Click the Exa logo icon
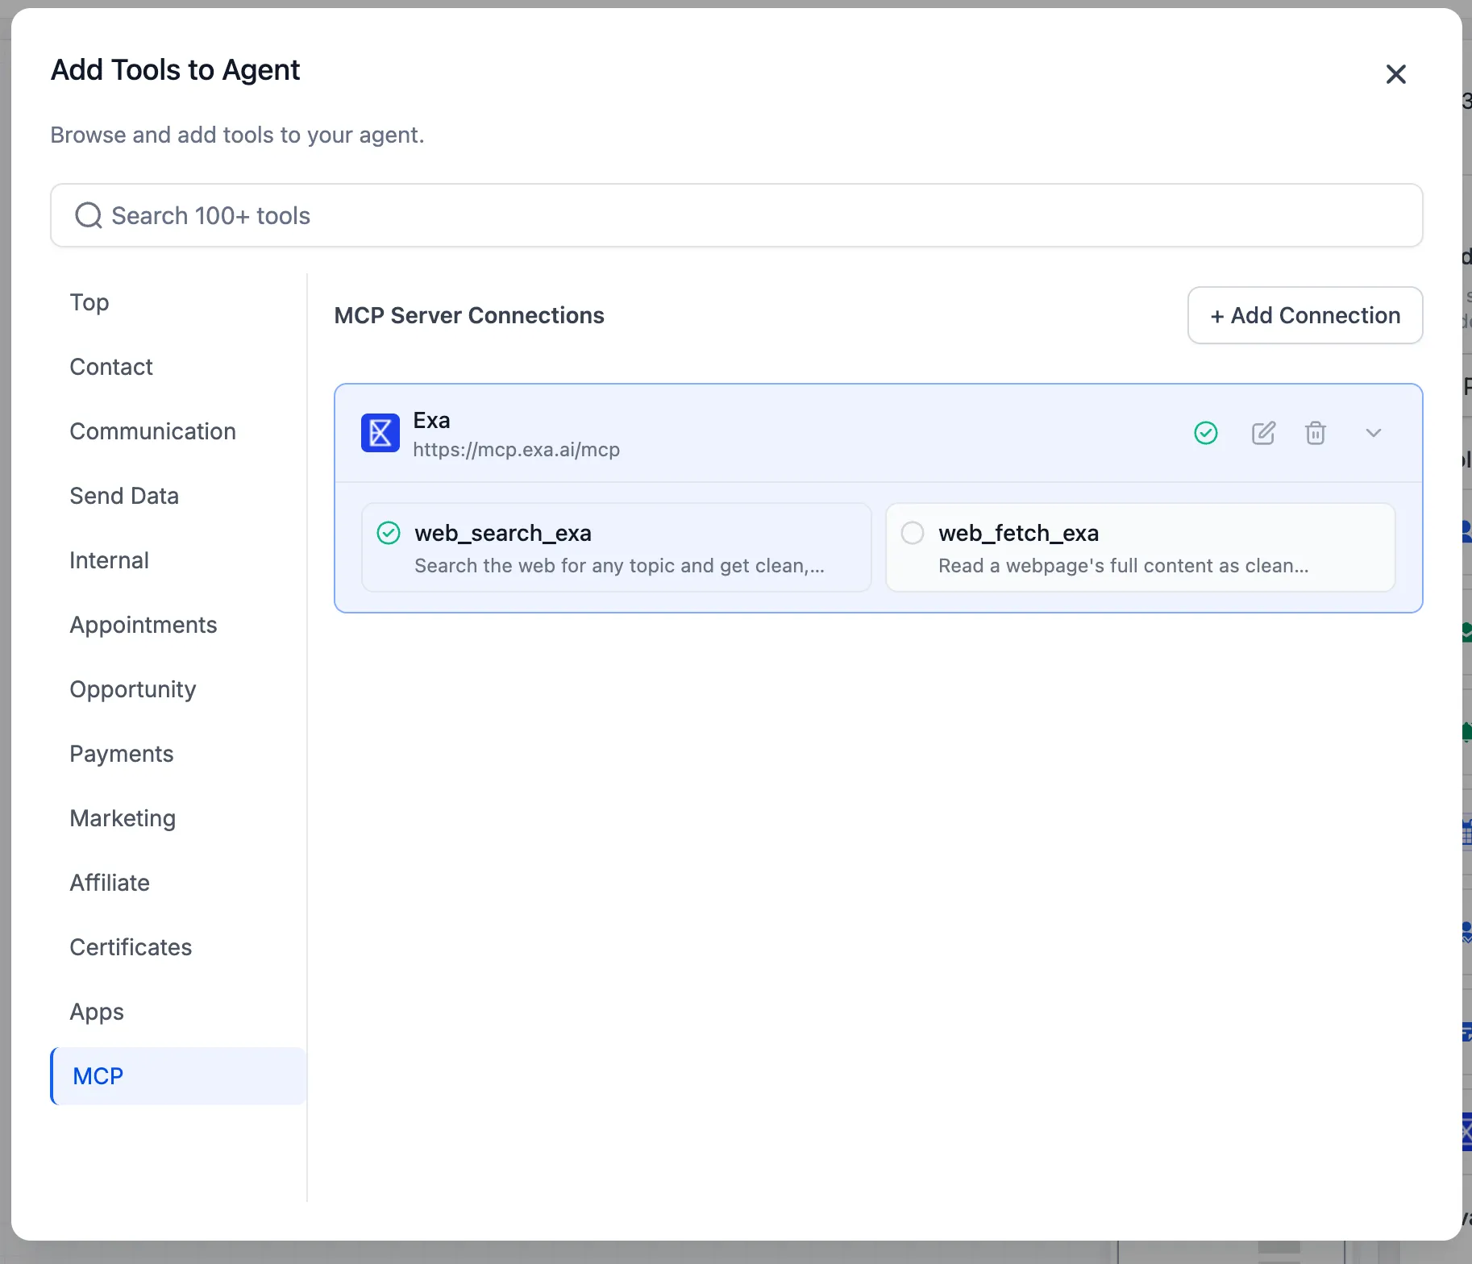 [380, 434]
